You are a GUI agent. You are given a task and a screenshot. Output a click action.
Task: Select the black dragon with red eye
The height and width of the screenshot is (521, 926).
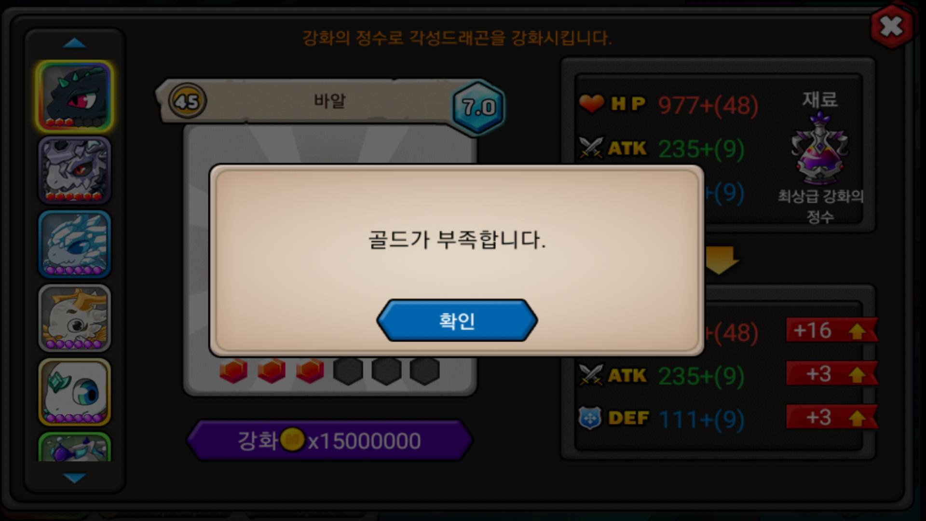75,96
